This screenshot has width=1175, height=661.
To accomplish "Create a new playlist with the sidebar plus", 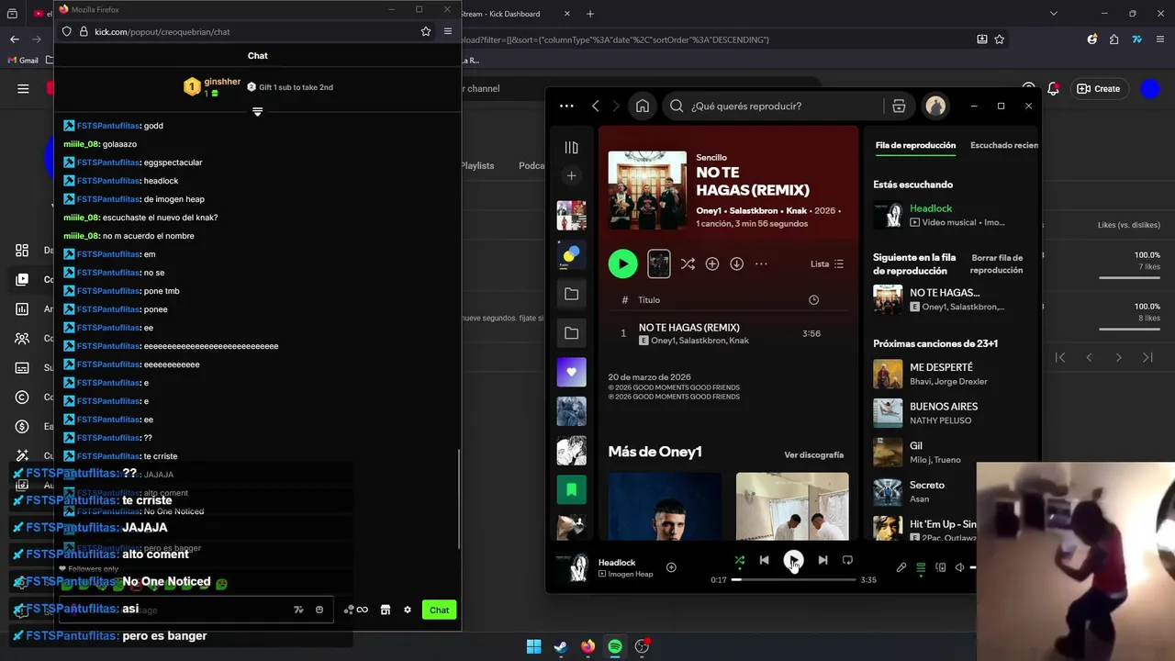I will coord(571,175).
